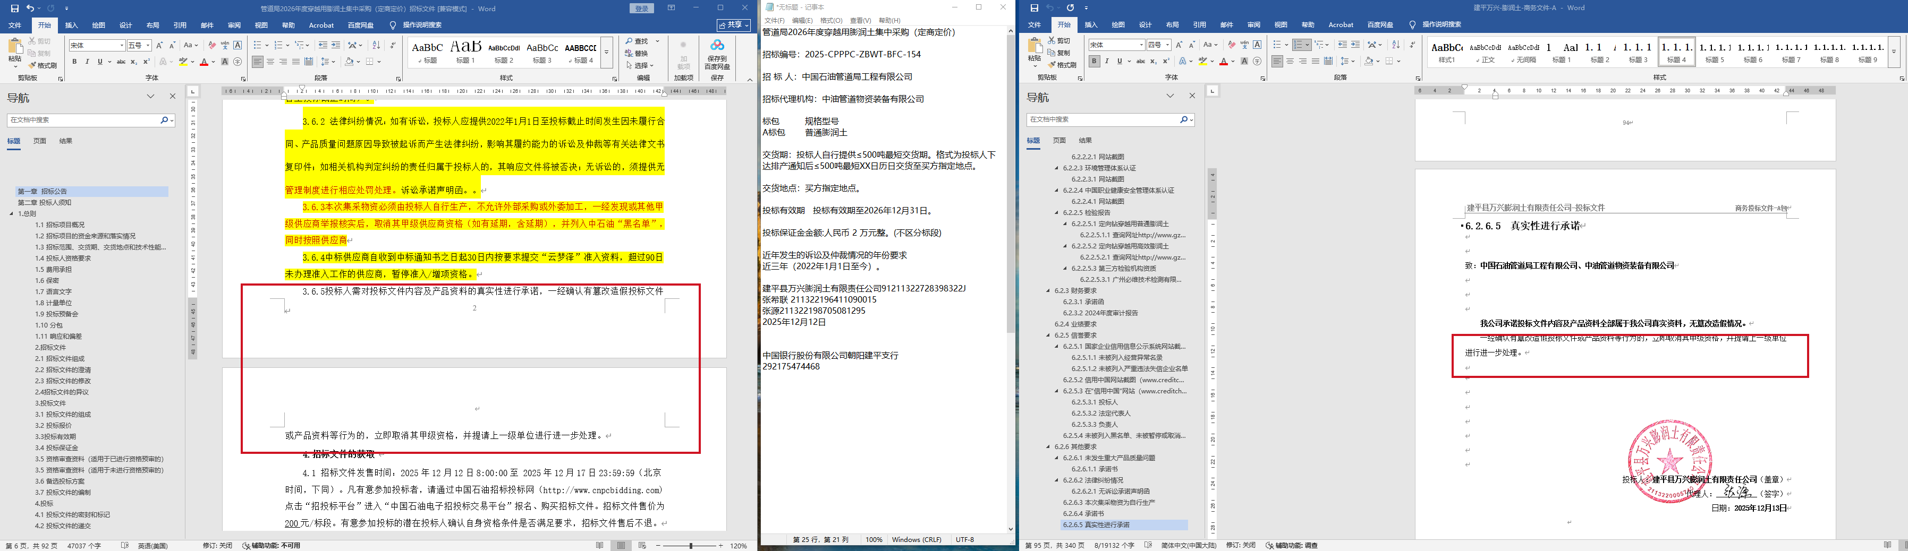The image size is (1908, 551).
Task: Apply 标题 1 style in left Word window
Action: [x=466, y=52]
